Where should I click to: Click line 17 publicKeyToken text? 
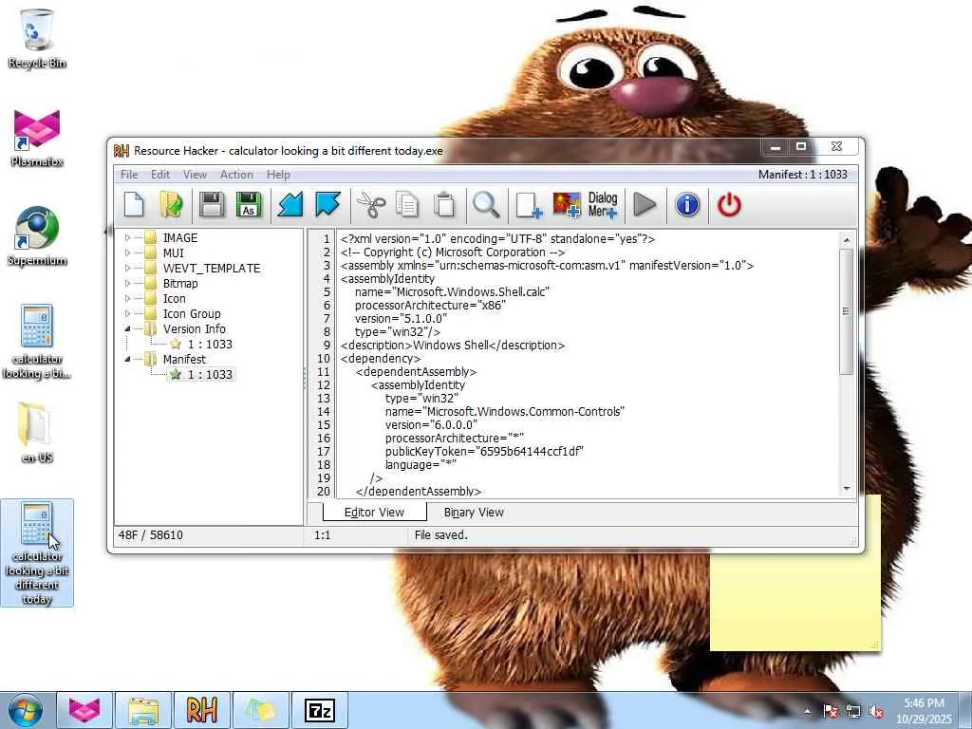[x=484, y=451]
